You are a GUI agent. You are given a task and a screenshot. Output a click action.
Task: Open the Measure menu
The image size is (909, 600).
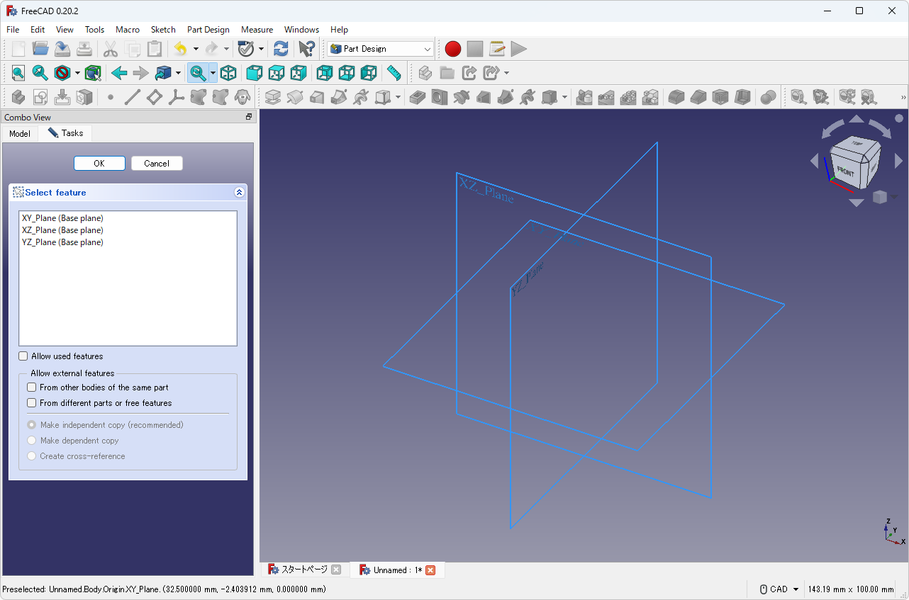(257, 30)
